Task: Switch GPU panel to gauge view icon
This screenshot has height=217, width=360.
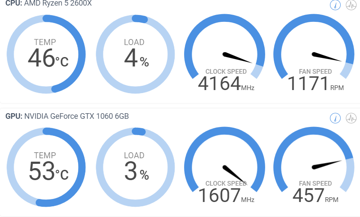Action: 335,118
